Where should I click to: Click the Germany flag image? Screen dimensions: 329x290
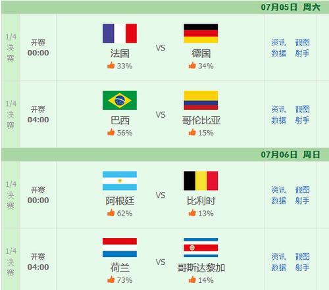(201, 34)
